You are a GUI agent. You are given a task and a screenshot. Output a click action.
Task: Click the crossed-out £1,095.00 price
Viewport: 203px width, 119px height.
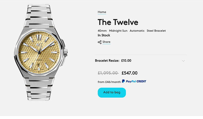pyautogui.click(x=108, y=73)
